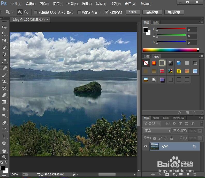This screenshot has height=178, width=205.
Task: Click the zoom out magnifier option
Action: (x=26, y=12)
